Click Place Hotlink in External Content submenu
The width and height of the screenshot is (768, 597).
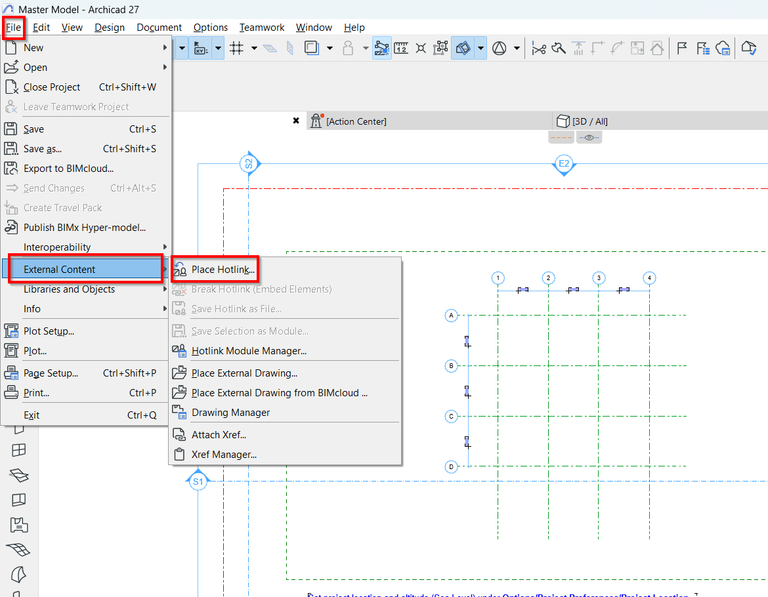pos(222,270)
